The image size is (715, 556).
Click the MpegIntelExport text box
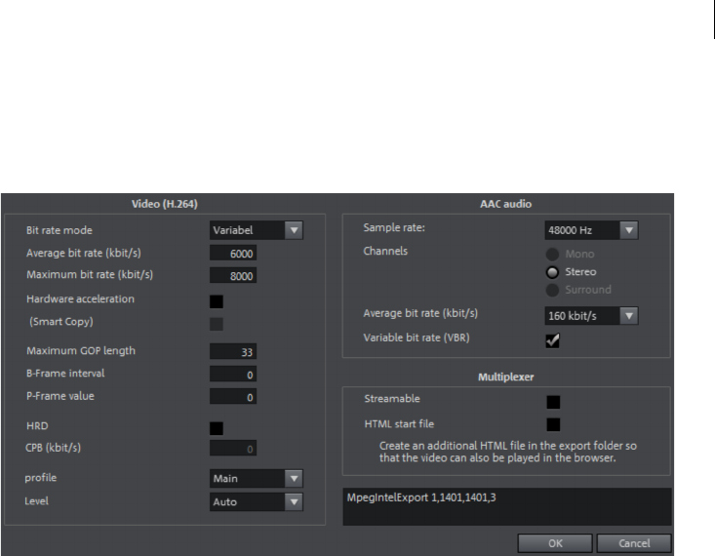point(507,506)
